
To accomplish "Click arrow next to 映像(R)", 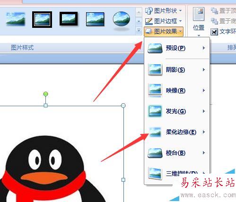I will click(x=204, y=90).
